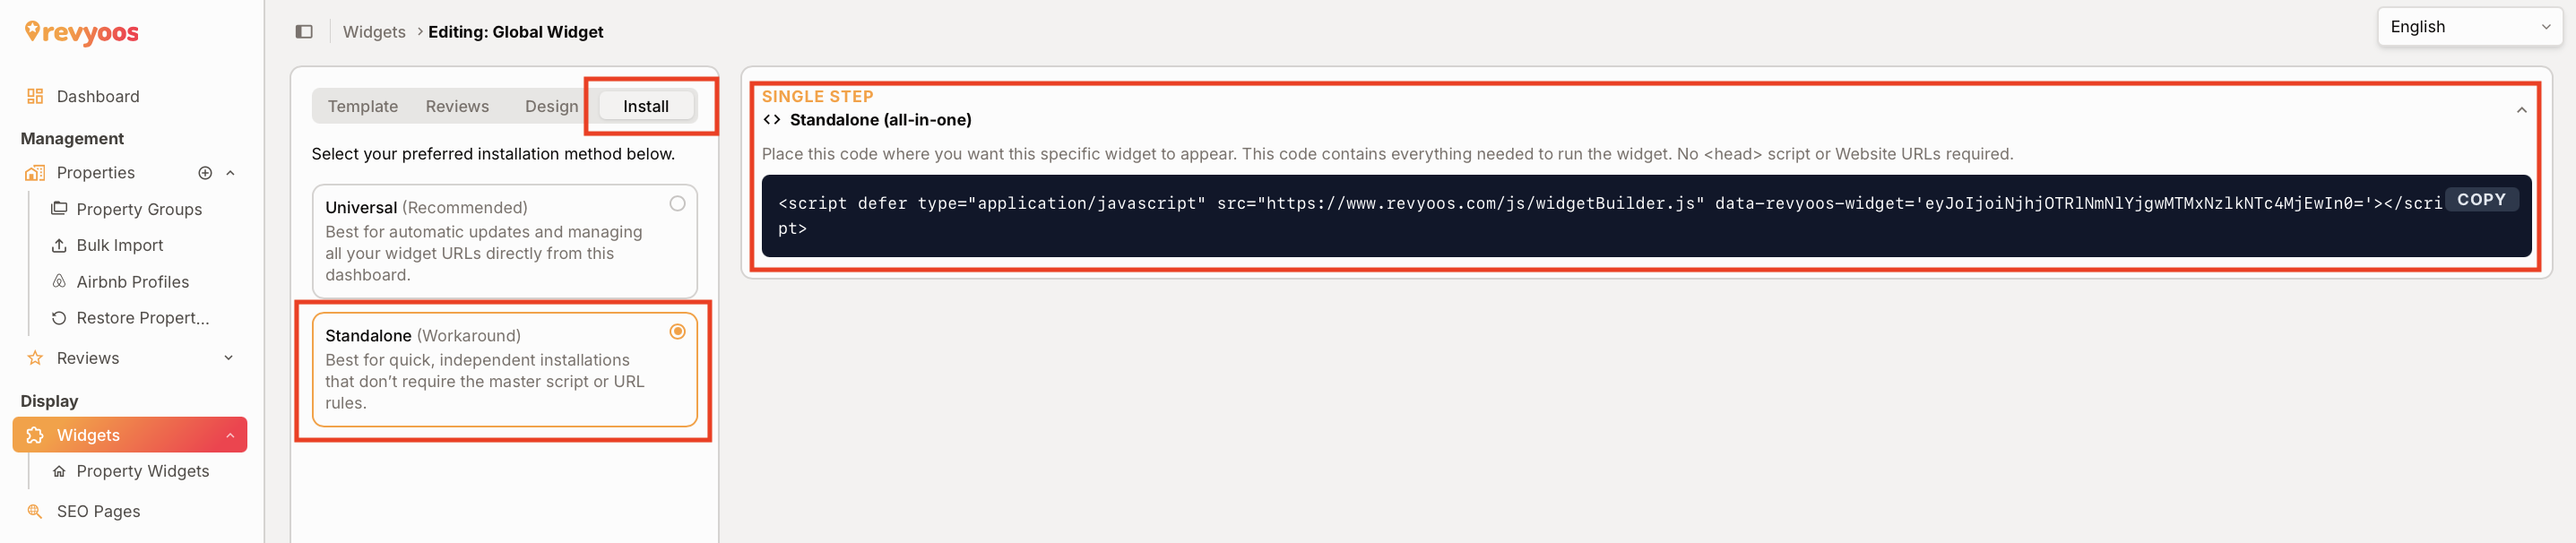Select the Standalone installation radio button

click(677, 332)
